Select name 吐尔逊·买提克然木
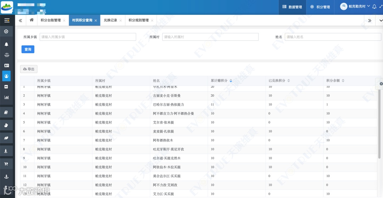 click(167, 158)
